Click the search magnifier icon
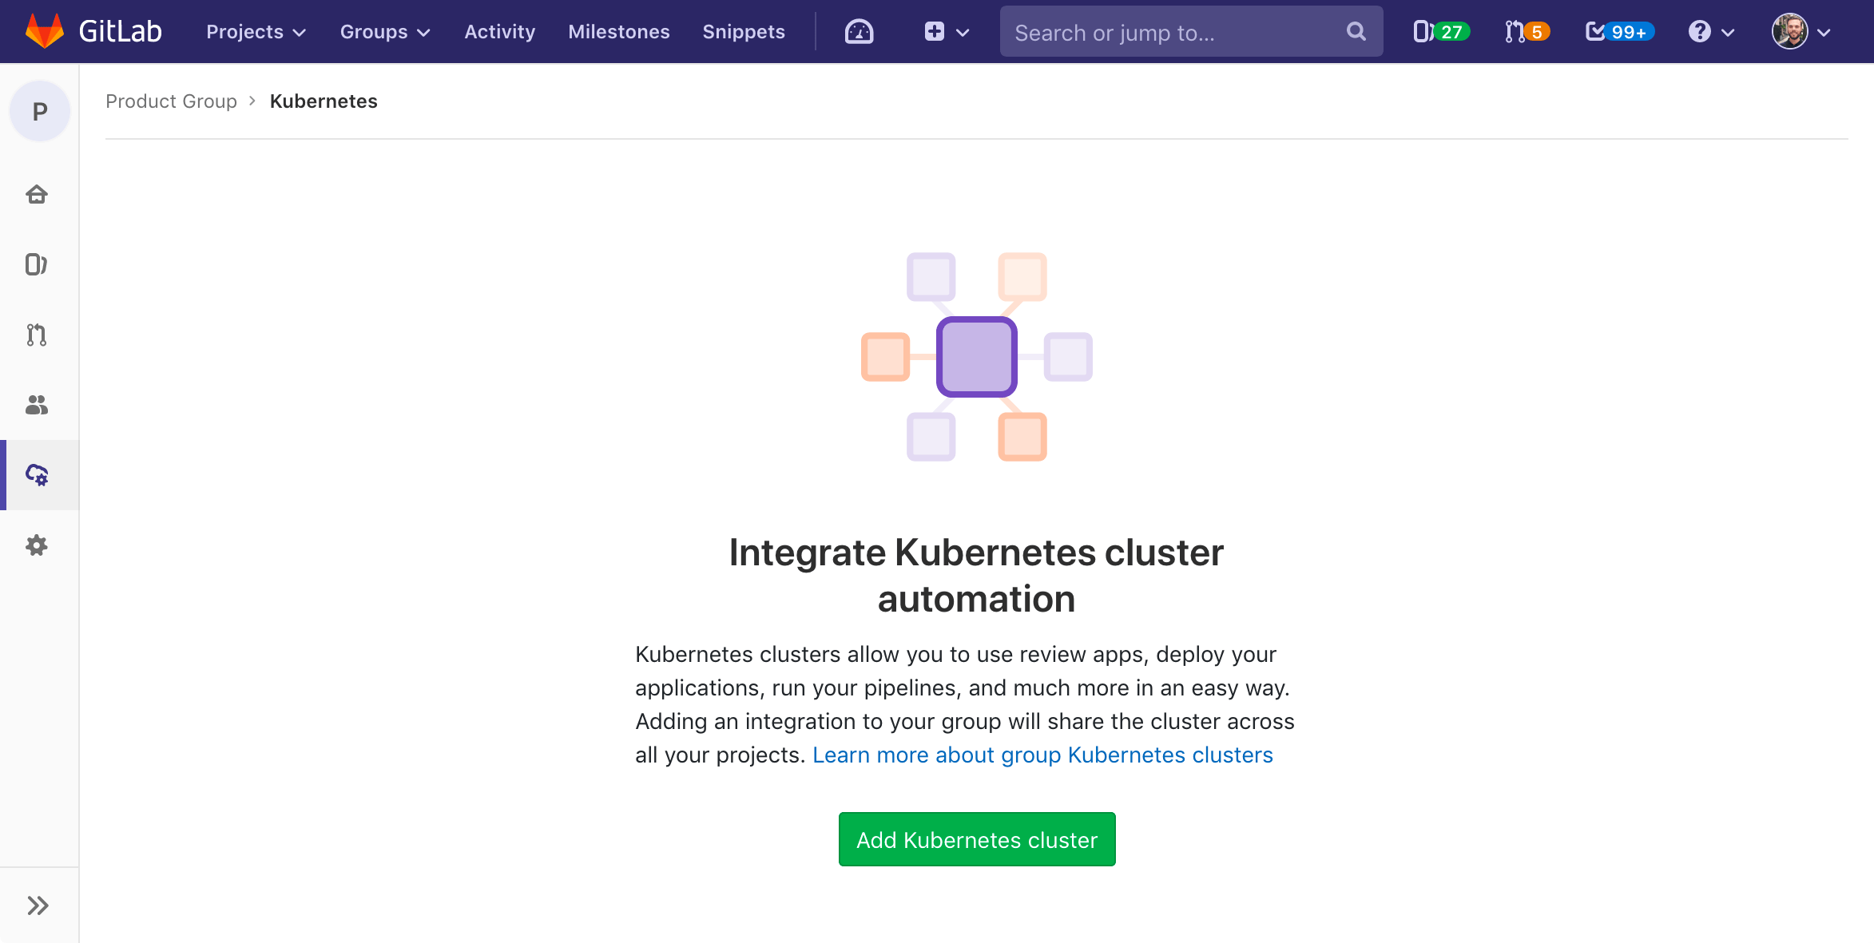 1356,31
